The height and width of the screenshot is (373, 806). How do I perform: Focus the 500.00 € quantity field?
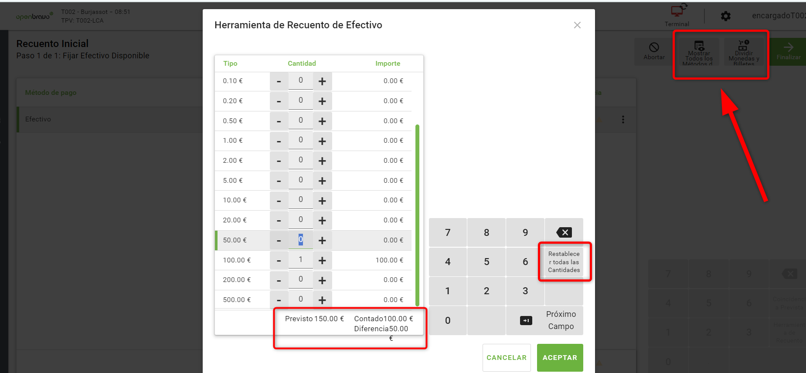(301, 299)
